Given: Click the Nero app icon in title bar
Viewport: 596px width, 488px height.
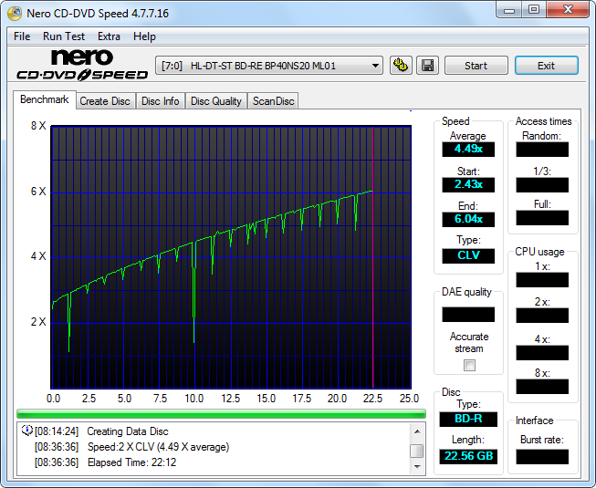Looking at the screenshot, I should [15, 13].
